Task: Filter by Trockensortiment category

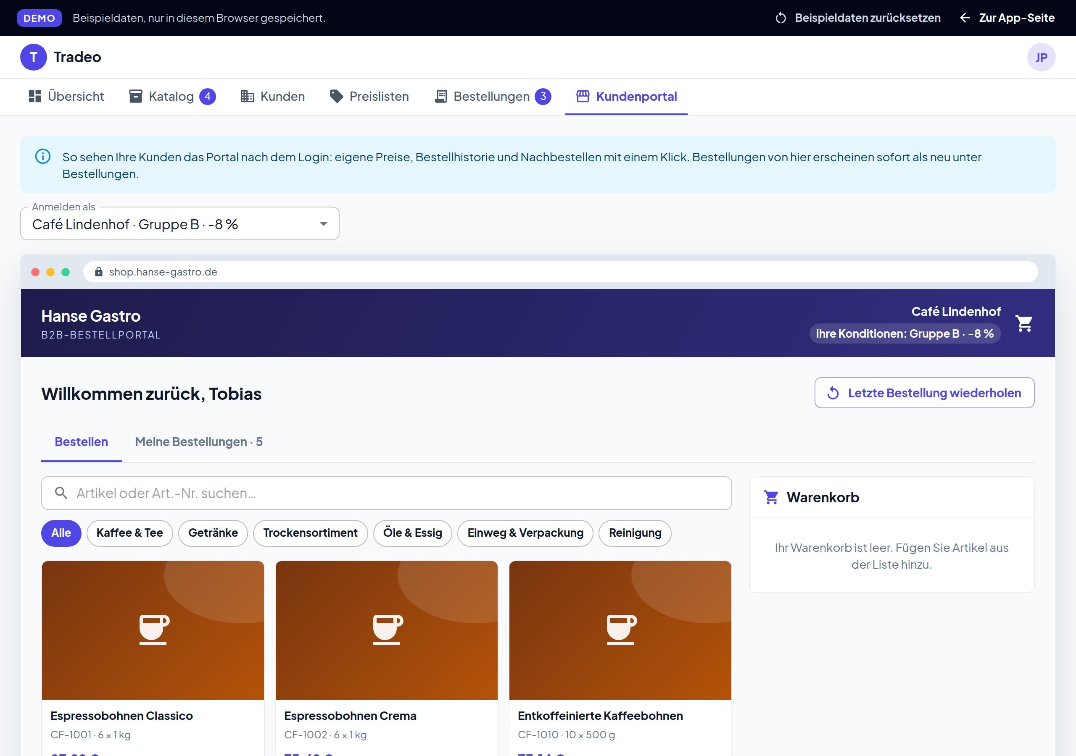Action: [x=310, y=533]
